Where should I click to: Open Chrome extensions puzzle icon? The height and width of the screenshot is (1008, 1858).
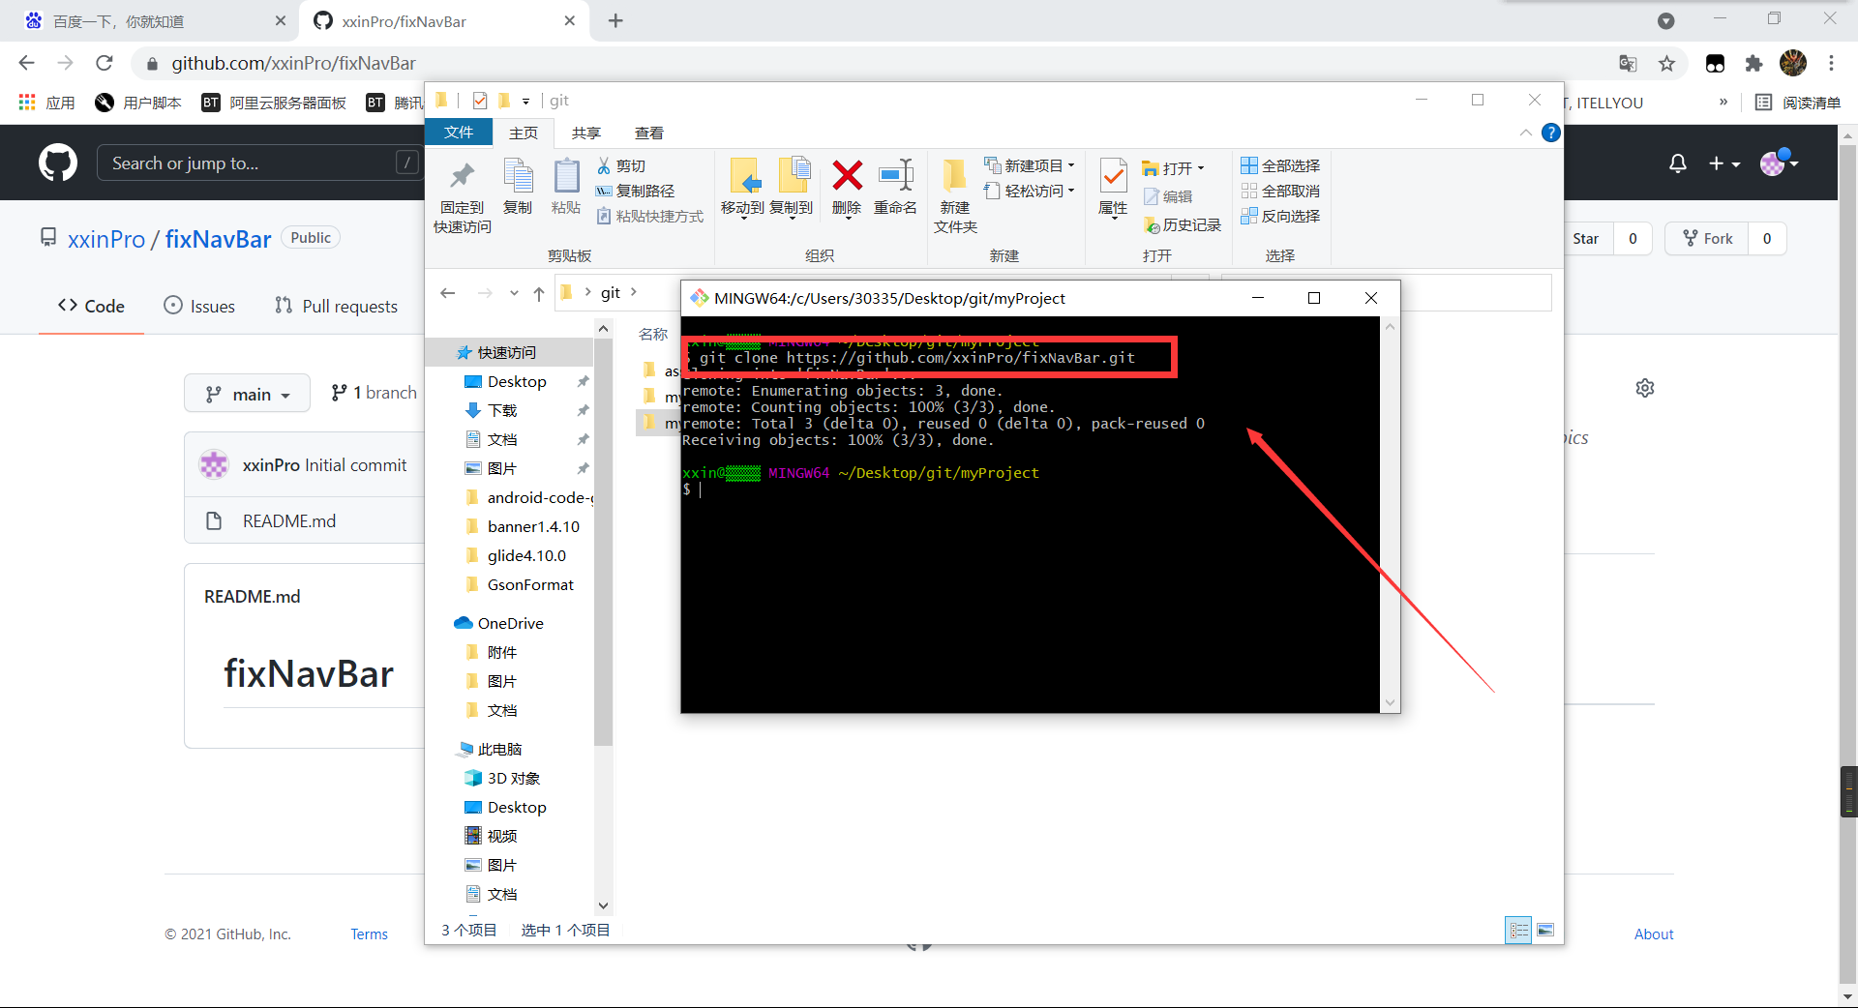click(x=1753, y=64)
